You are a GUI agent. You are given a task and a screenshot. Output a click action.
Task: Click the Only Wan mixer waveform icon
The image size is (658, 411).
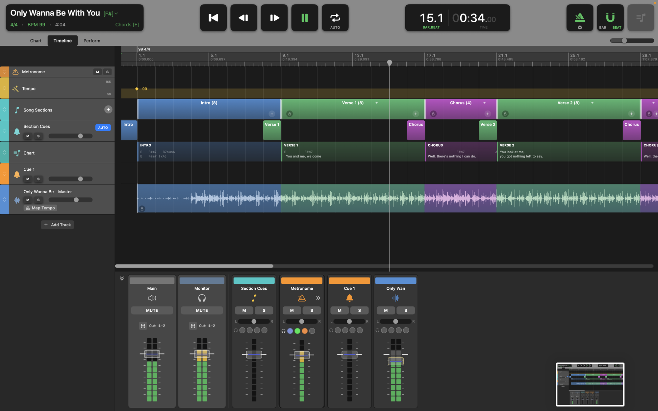coord(396,298)
